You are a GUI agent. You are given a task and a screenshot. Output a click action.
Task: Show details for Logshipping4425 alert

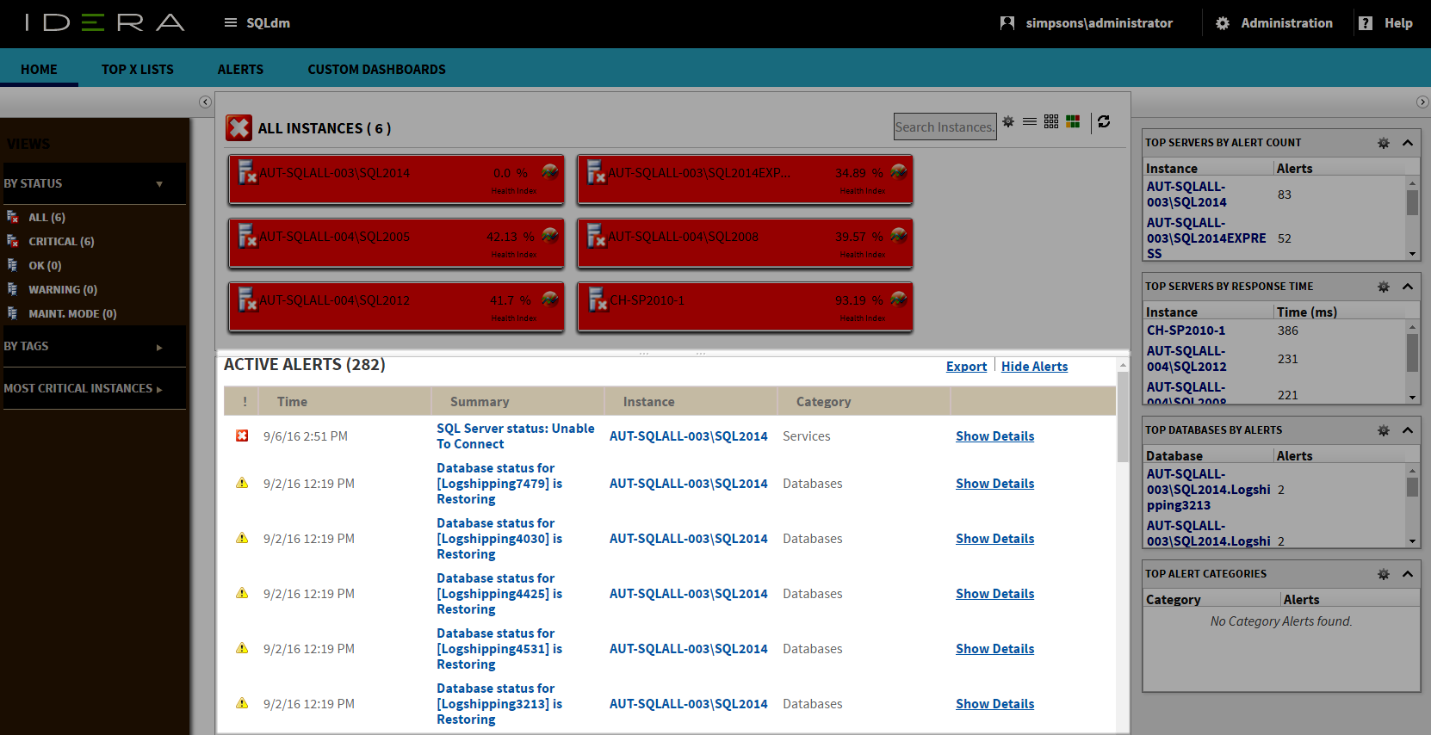pyautogui.click(x=994, y=594)
